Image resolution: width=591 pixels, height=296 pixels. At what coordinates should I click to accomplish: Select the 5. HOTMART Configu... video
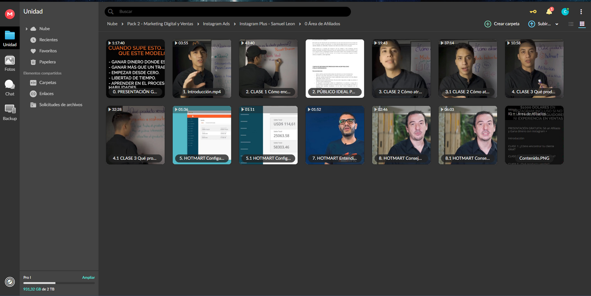click(x=202, y=135)
